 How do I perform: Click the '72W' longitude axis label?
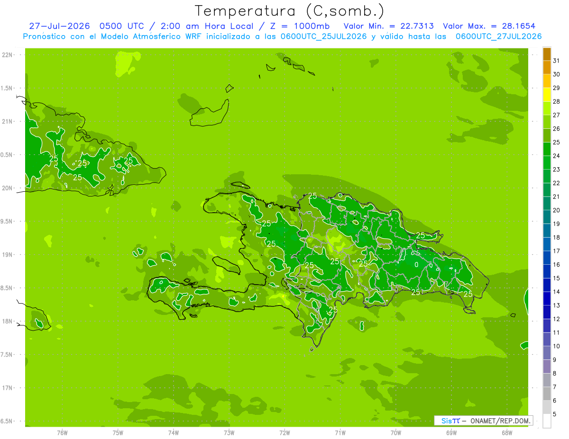(x=284, y=432)
